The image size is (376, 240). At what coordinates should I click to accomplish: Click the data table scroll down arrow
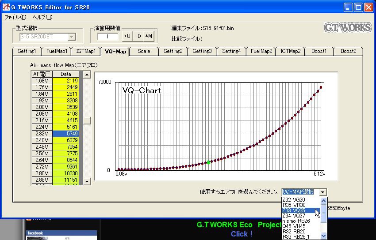coord(87,181)
